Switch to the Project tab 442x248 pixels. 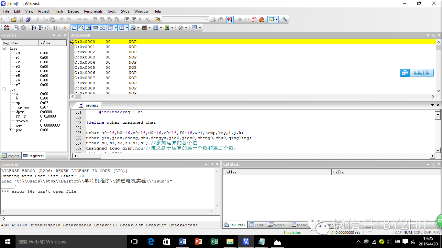(x=11, y=156)
